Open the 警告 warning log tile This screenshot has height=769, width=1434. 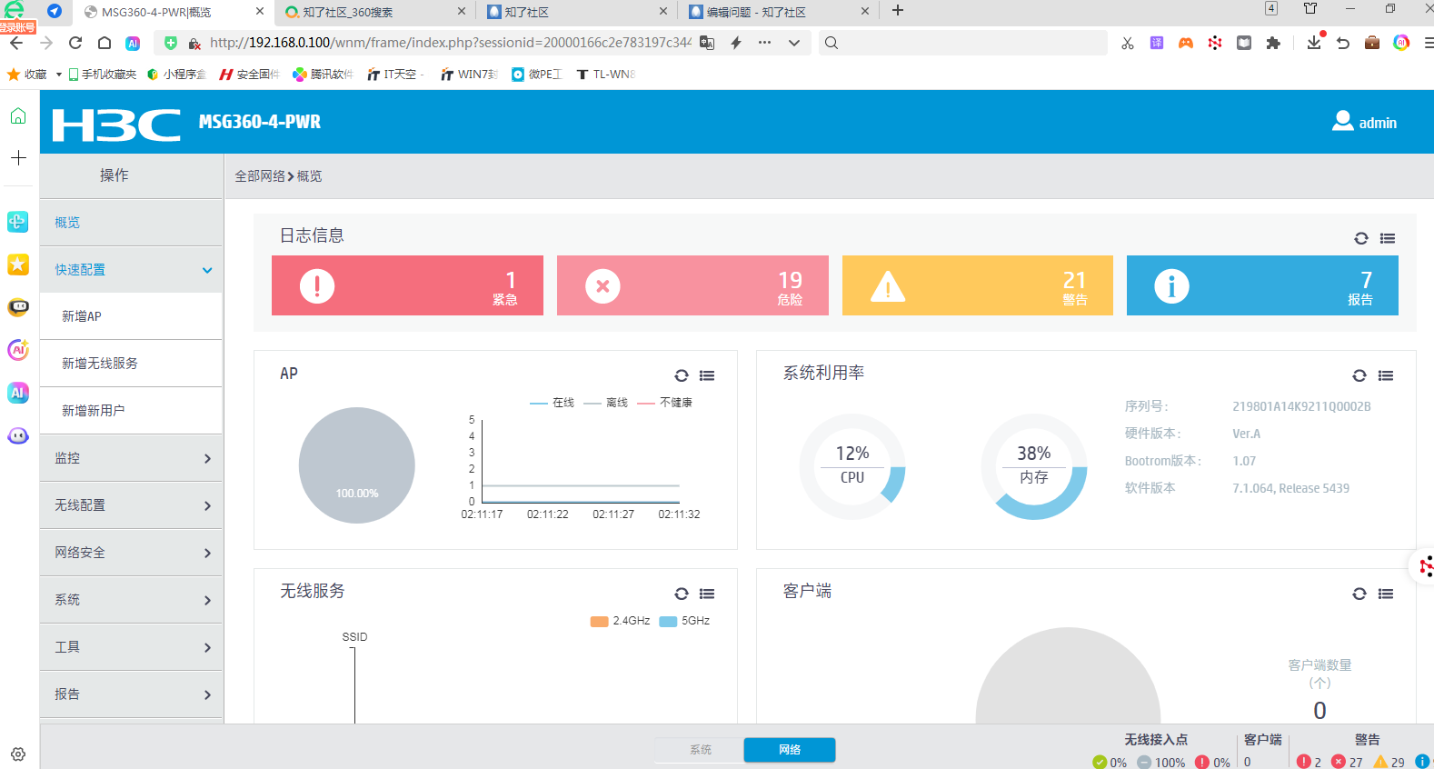977,285
